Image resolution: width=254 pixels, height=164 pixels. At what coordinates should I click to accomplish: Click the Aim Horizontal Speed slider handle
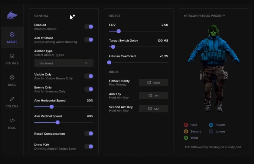click(52, 107)
